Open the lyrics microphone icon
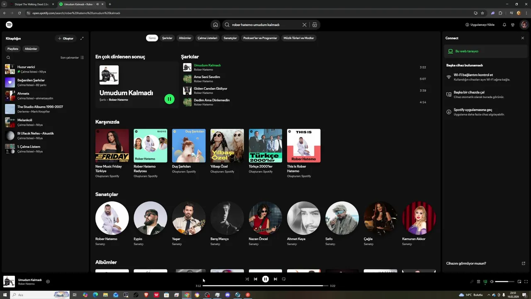Viewport: 531px width, 299px height. pos(472,282)
